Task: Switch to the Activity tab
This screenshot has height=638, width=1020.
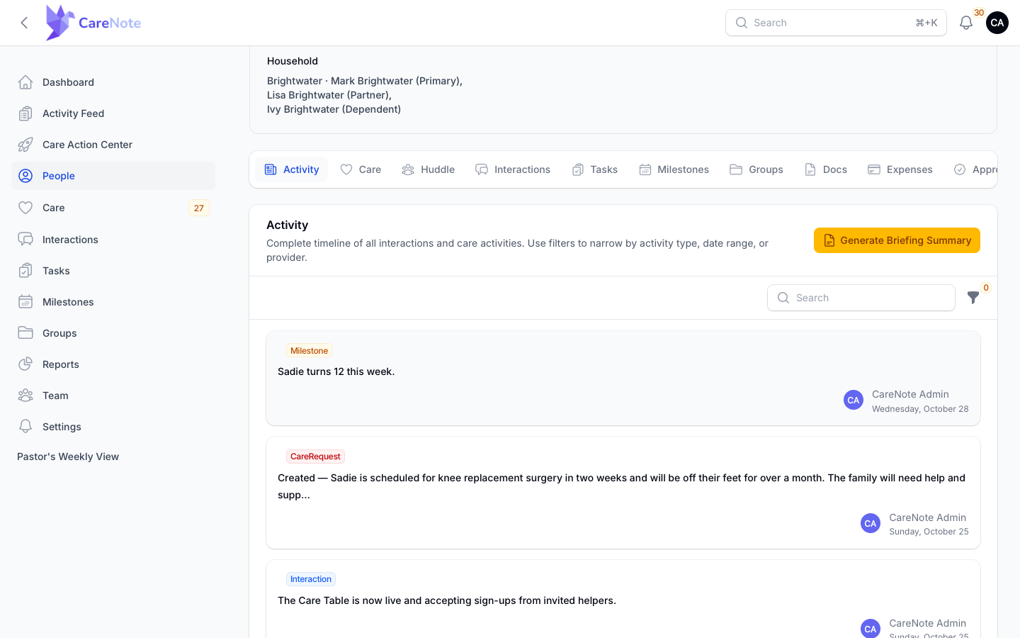Action: 292,169
